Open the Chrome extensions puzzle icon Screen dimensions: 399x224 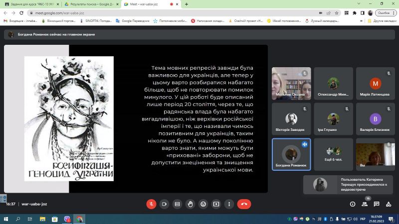coord(355,13)
